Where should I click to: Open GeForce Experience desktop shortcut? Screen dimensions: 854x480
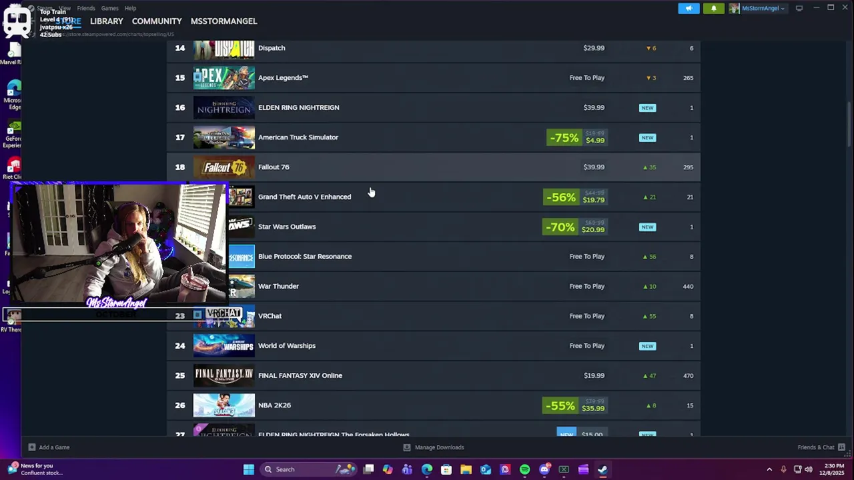coord(12,135)
